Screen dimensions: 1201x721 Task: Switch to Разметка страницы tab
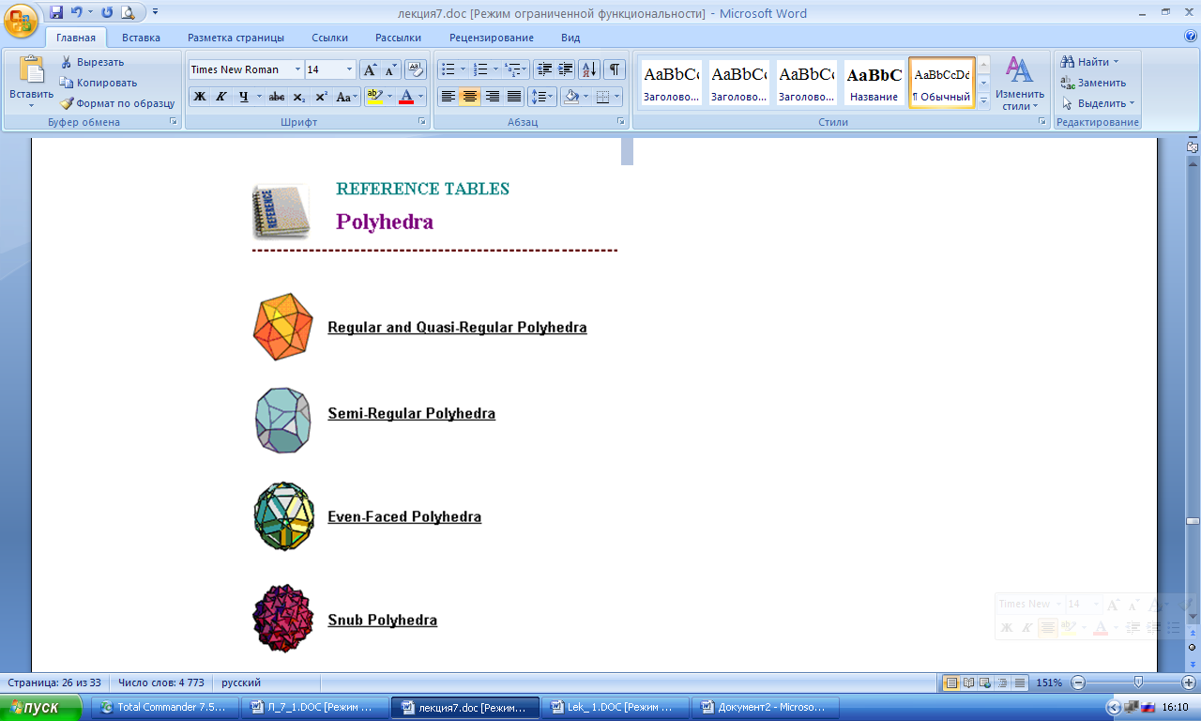coord(236,38)
